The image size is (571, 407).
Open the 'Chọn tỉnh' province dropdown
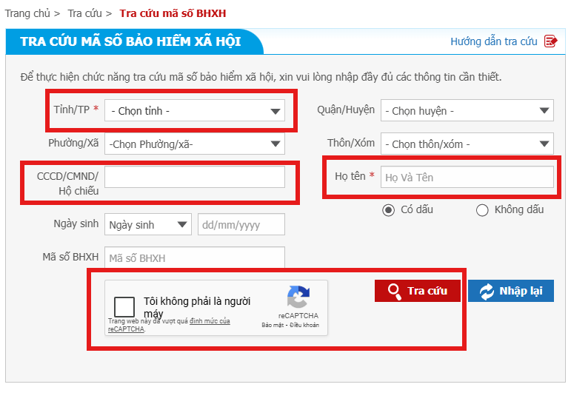click(194, 111)
